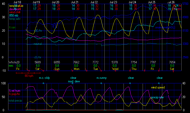Screen dimensions: 190x113
Task: Click the m.sunny sky condition label
Action: coord(102,78)
